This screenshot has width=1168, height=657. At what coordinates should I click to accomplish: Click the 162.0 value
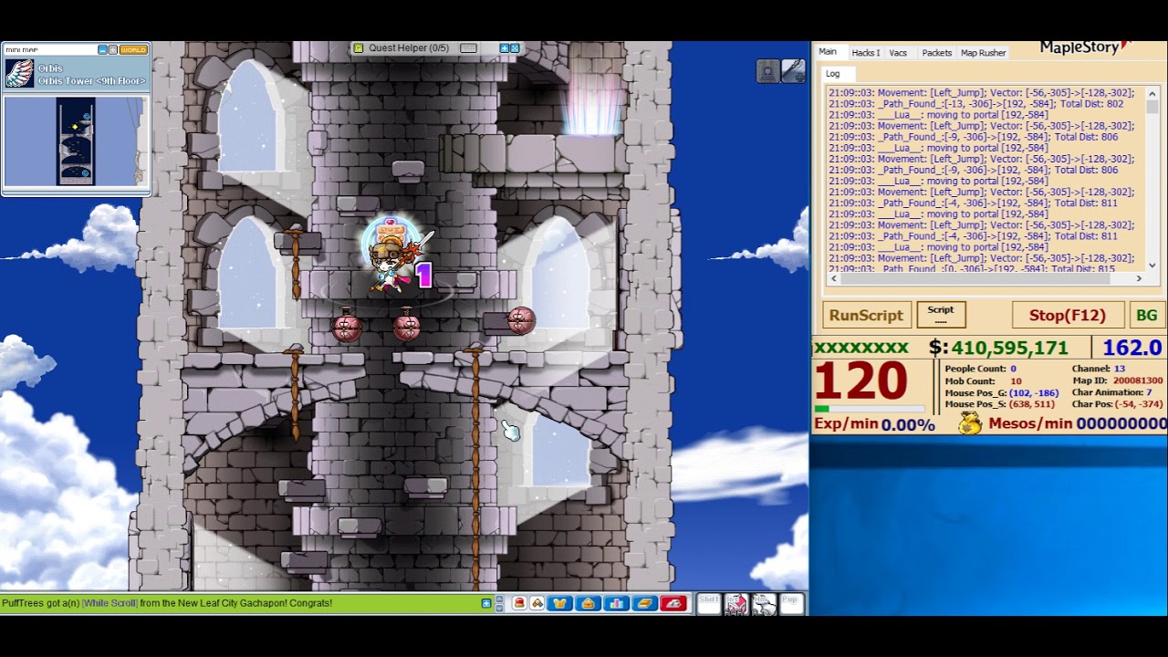click(1131, 348)
